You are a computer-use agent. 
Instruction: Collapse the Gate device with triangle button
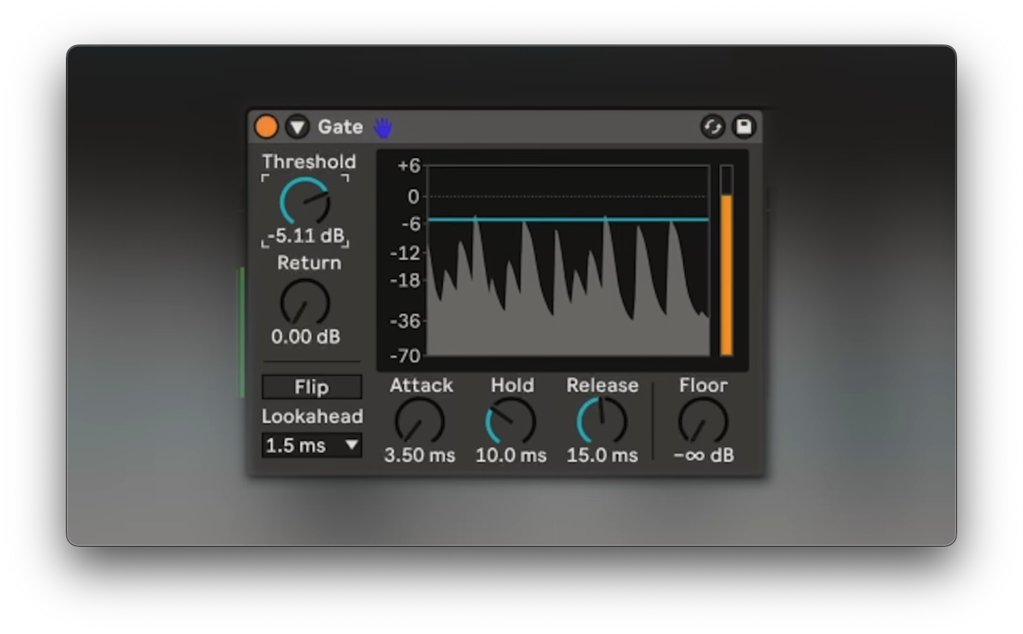[x=297, y=127]
